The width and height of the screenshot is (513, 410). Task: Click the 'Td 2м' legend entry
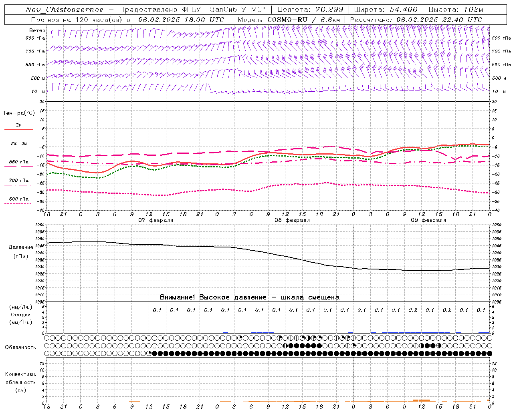(18, 143)
